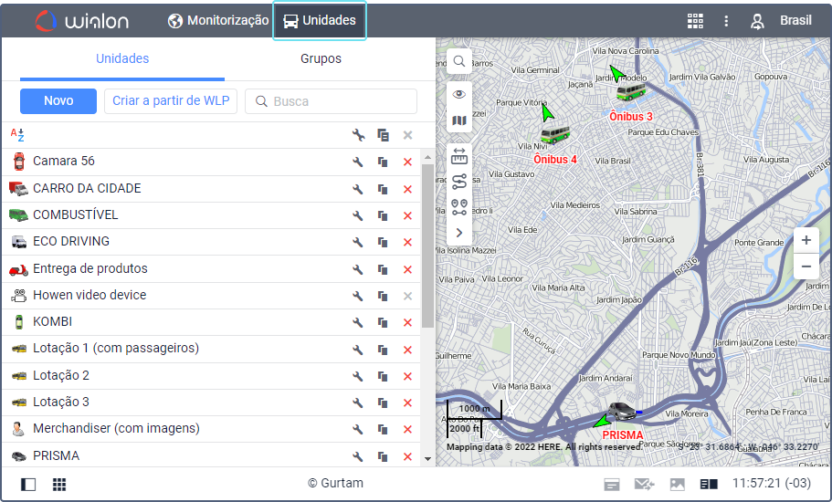Screen dimensions: 832x502
Task: Zoom in the map
Action: pyautogui.click(x=806, y=240)
